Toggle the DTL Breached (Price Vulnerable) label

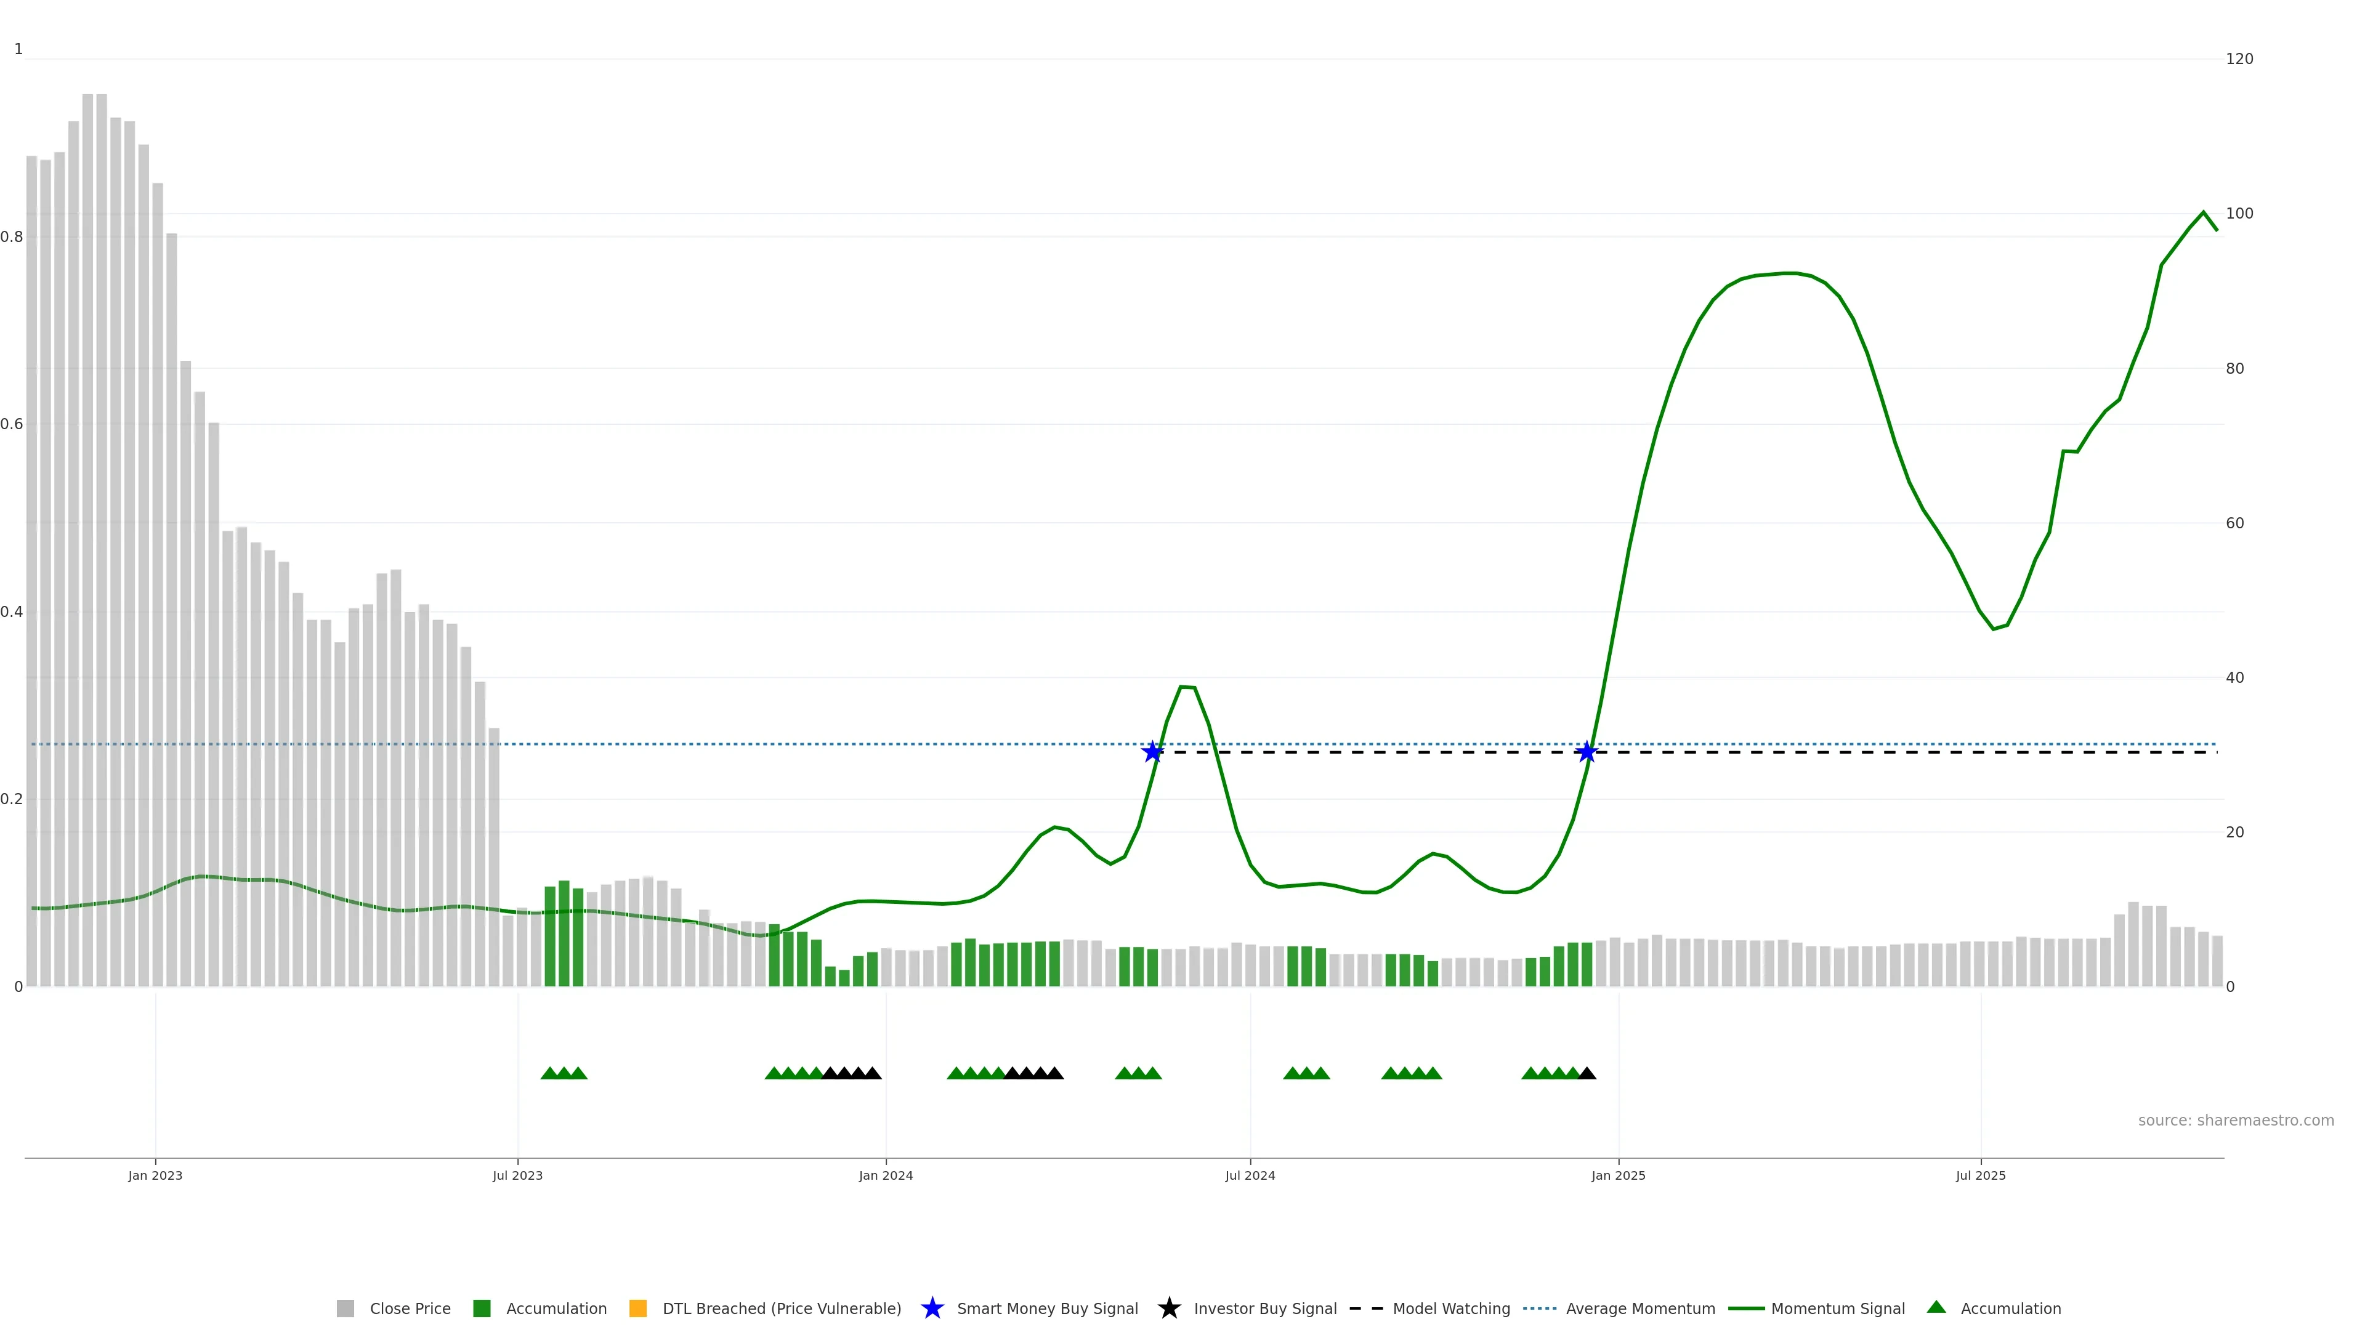tap(782, 1309)
